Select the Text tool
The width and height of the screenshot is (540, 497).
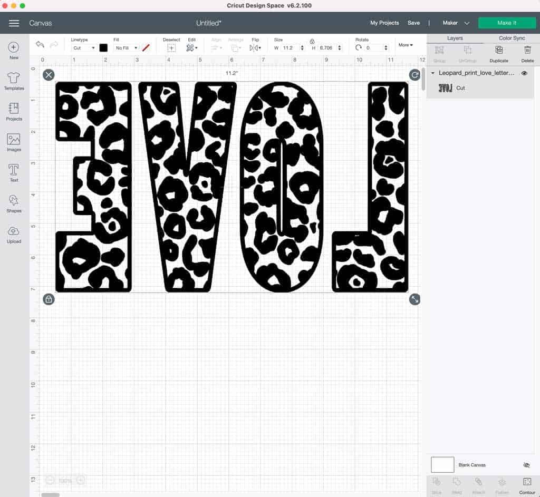(x=14, y=173)
